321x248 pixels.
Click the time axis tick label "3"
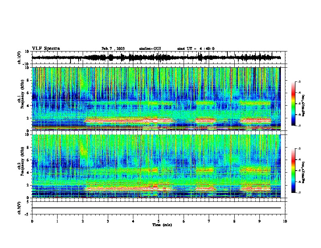pyautogui.click(x=108, y=221)
